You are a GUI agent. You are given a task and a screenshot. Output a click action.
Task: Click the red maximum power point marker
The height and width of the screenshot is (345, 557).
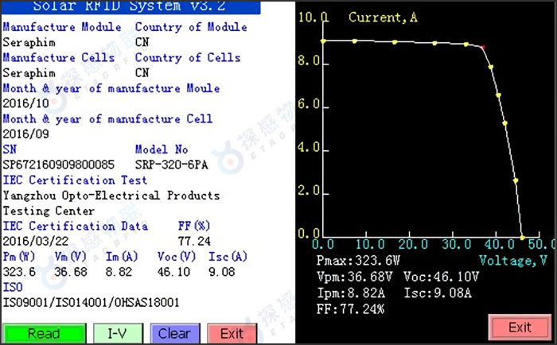click(x=482, y=47)
